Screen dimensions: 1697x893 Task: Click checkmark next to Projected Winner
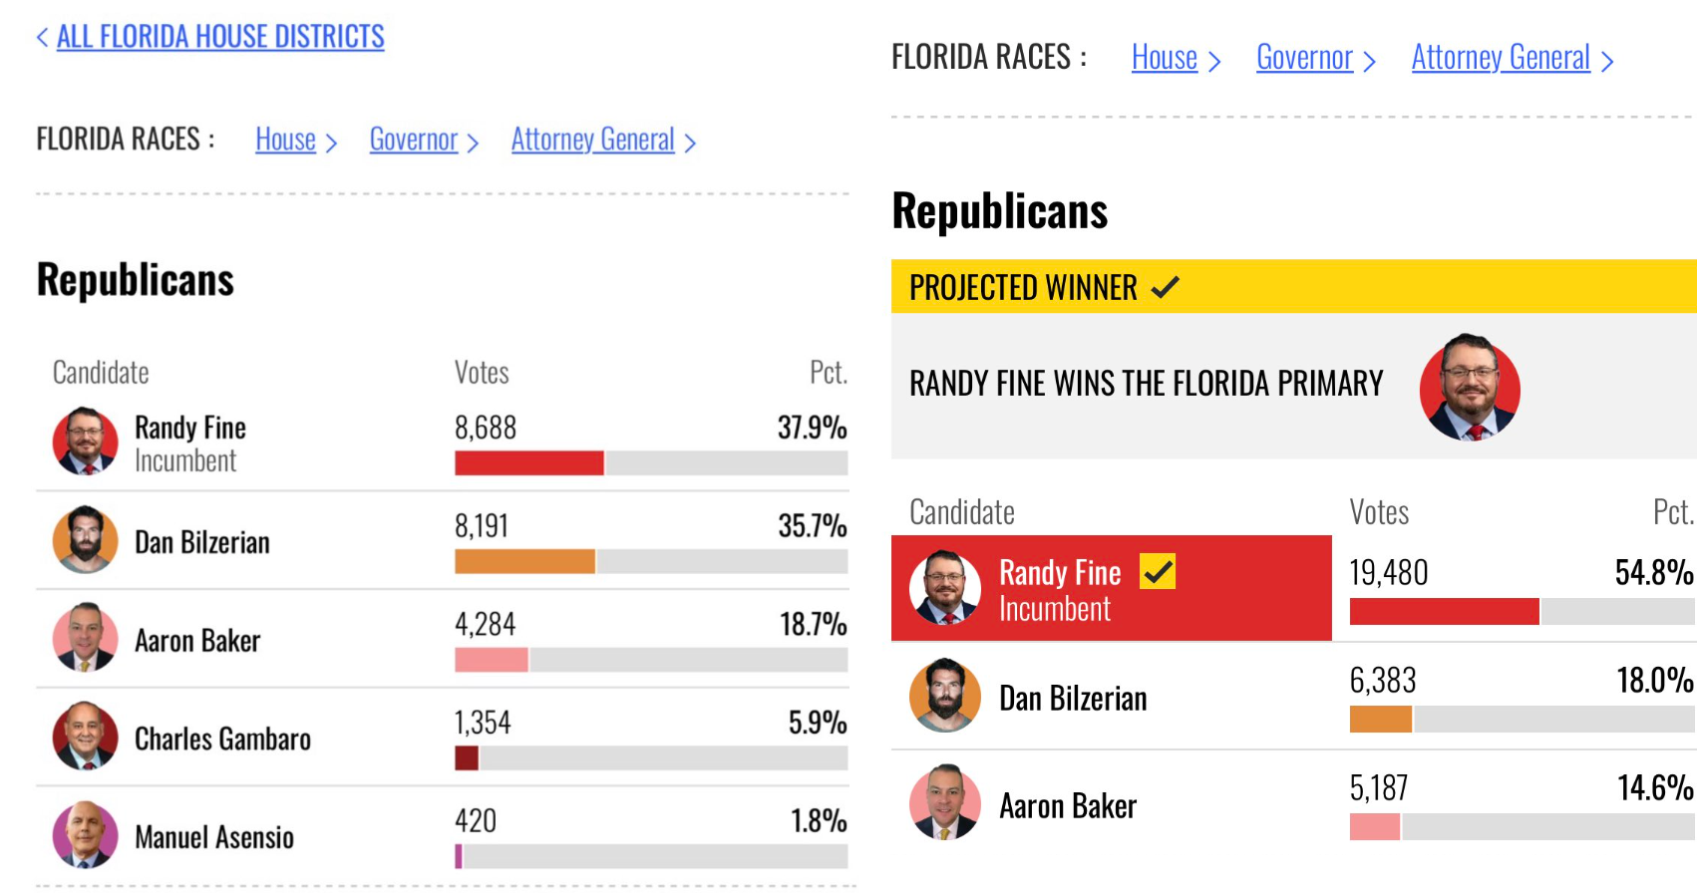pos(1165,288)
